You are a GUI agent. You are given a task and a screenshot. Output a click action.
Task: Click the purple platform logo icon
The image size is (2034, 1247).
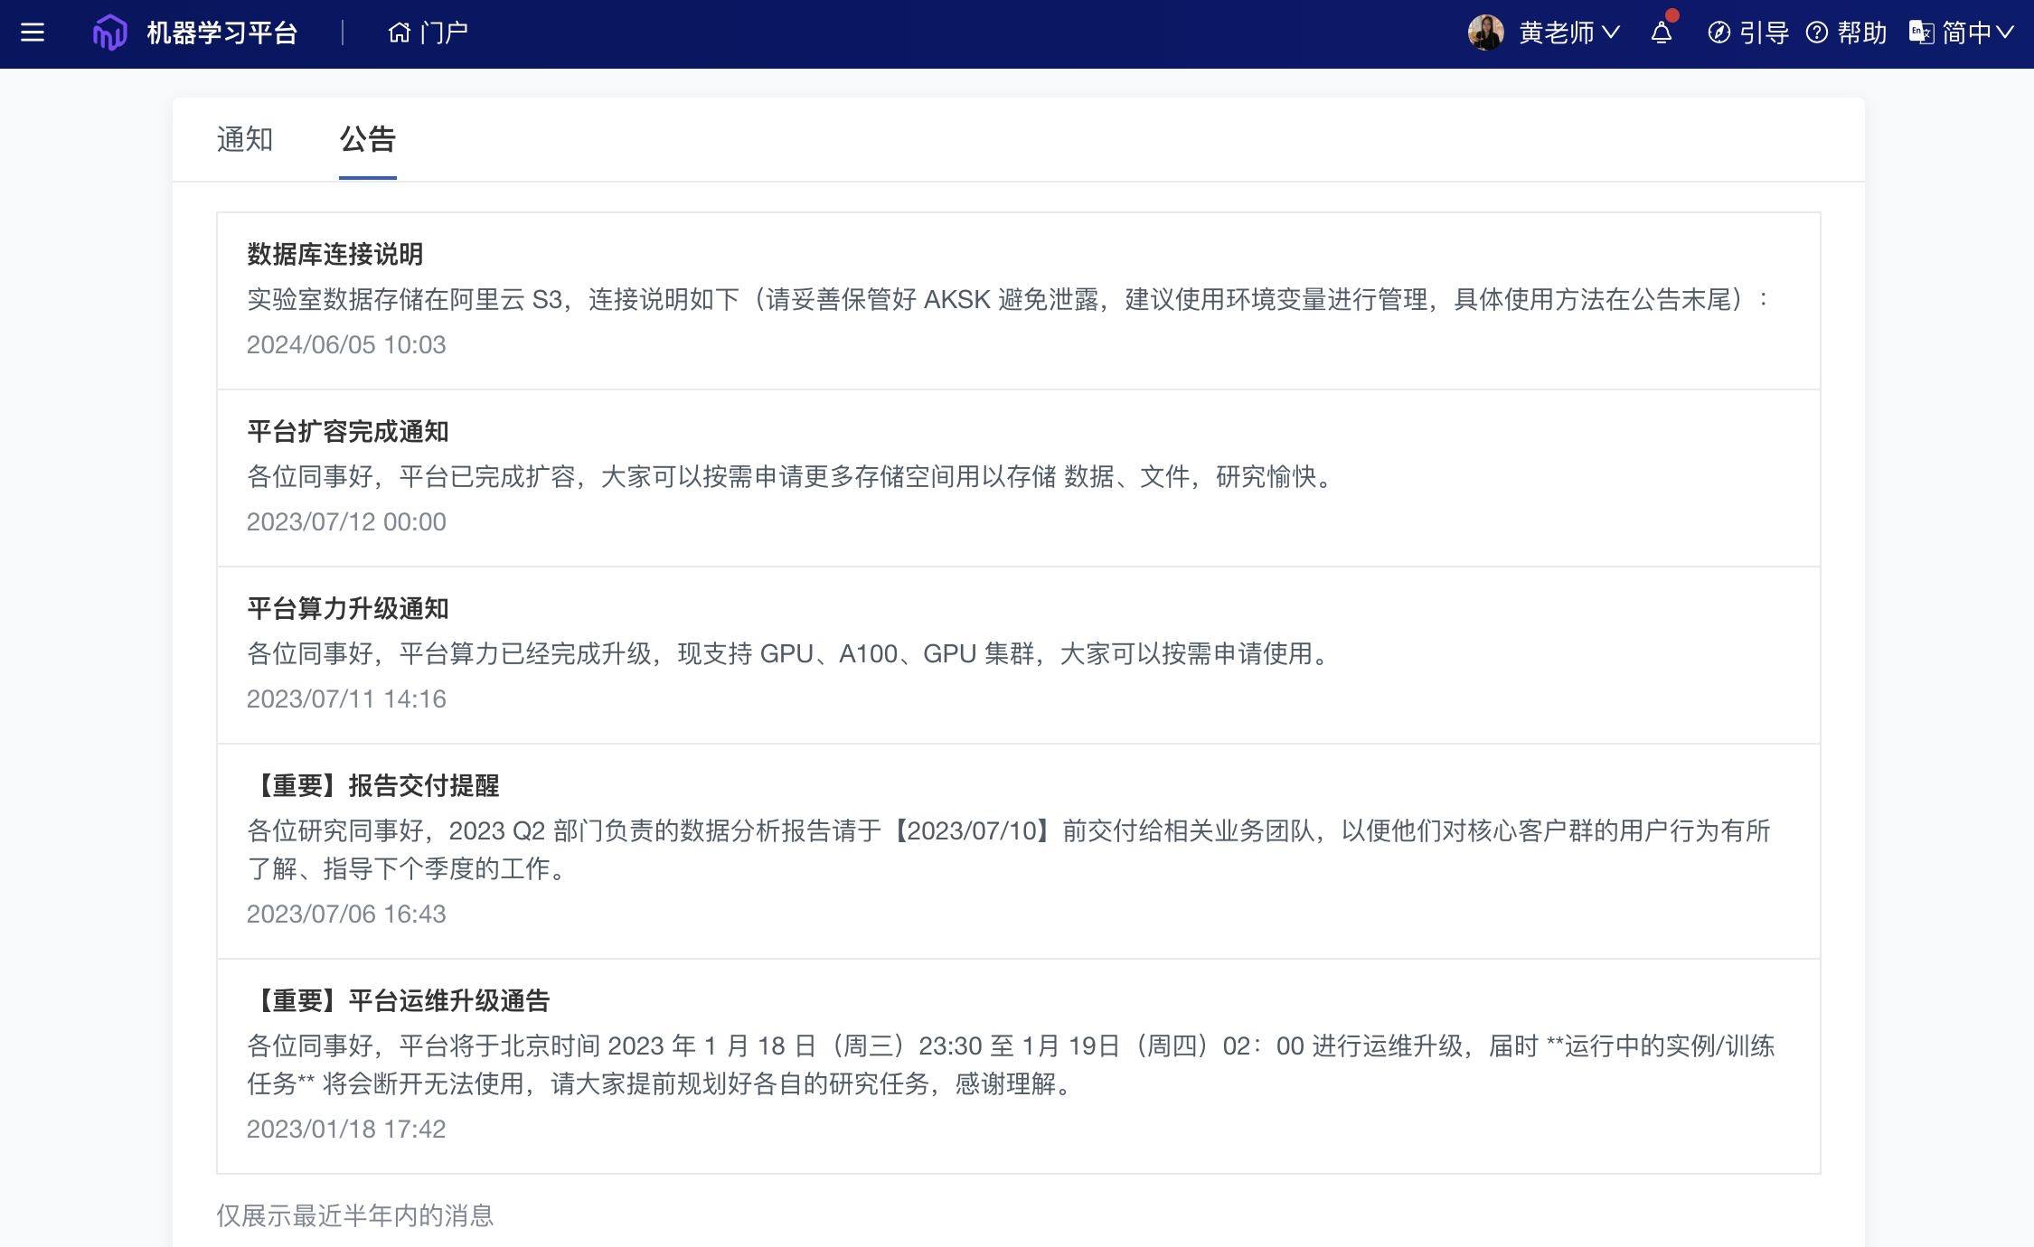coord(109,33)
